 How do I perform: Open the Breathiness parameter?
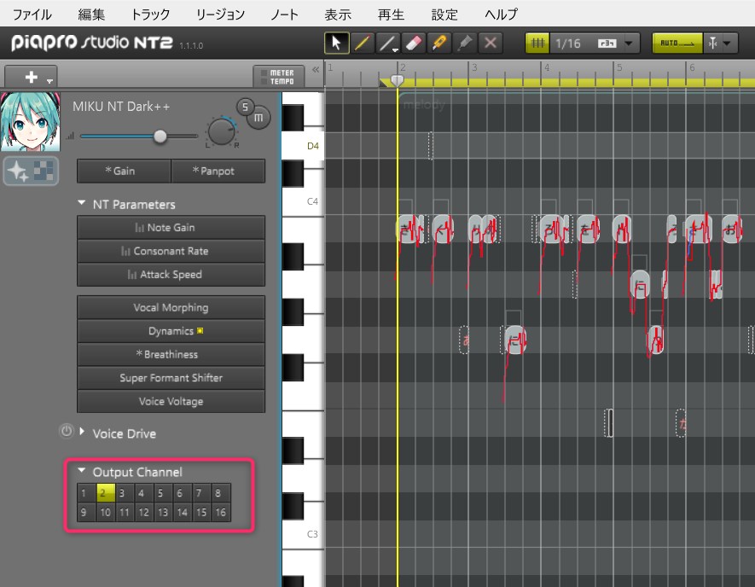tap(171, 354)
